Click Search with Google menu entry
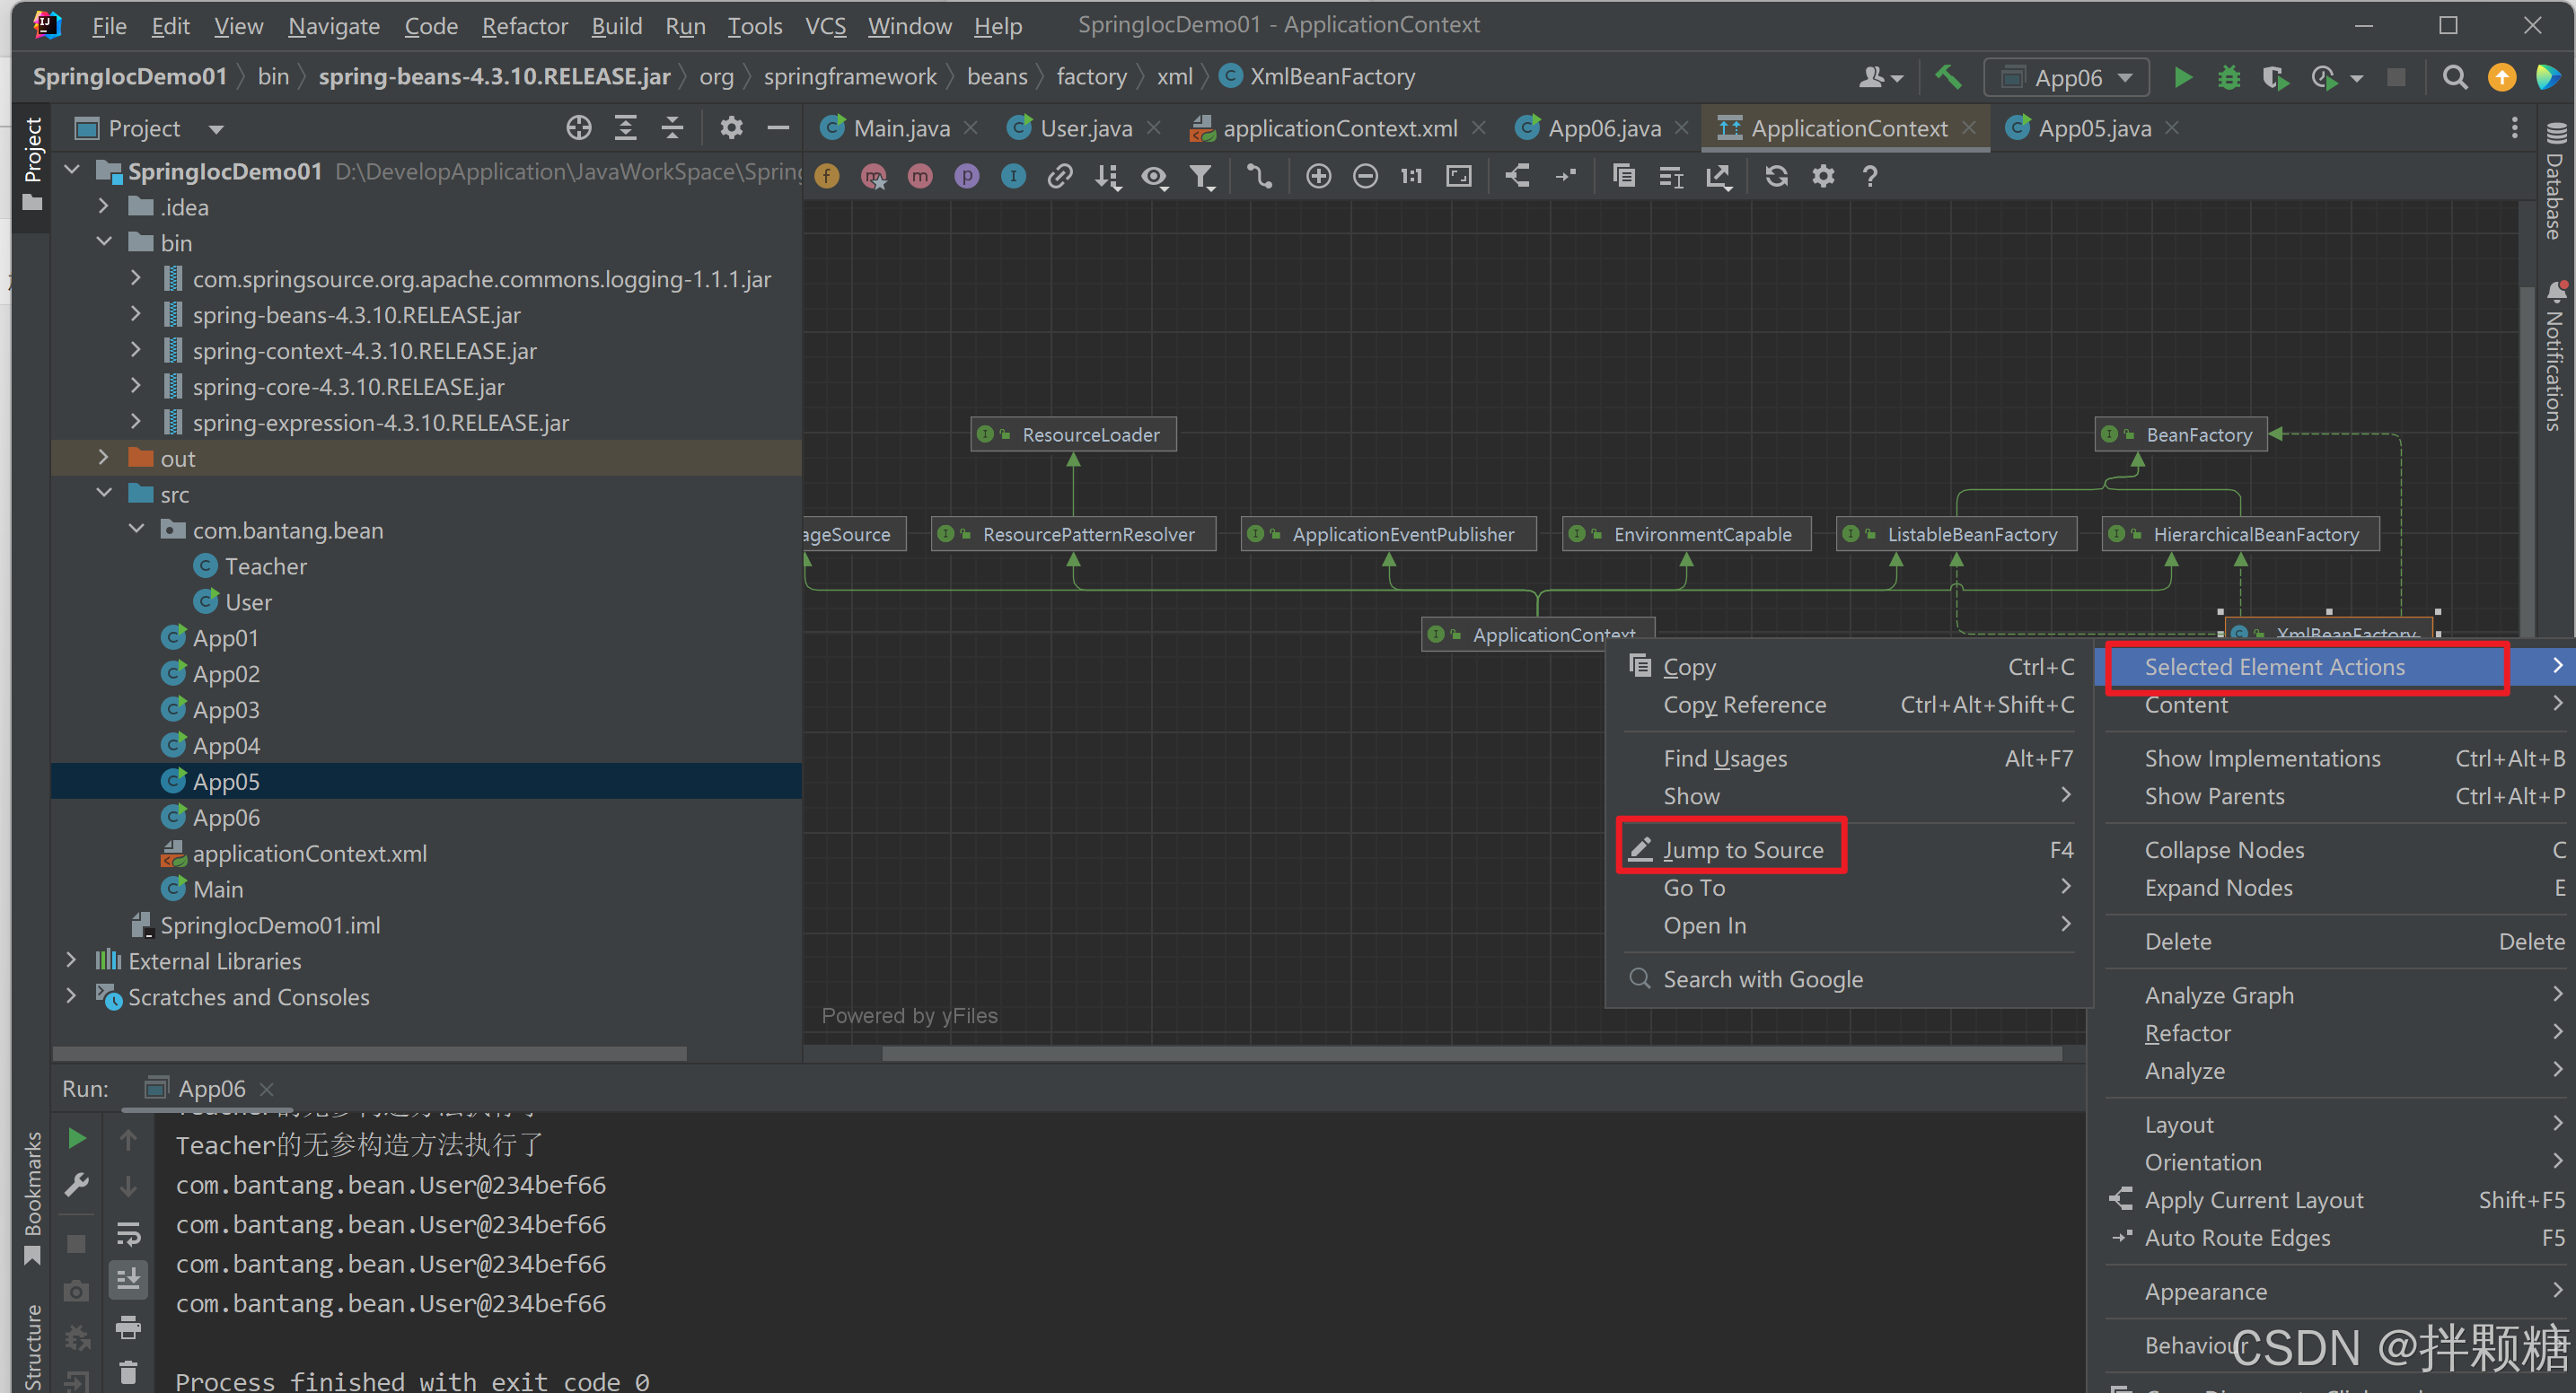The width and height of the screenshot is (2576, 1393). [x=1762, y=978]
